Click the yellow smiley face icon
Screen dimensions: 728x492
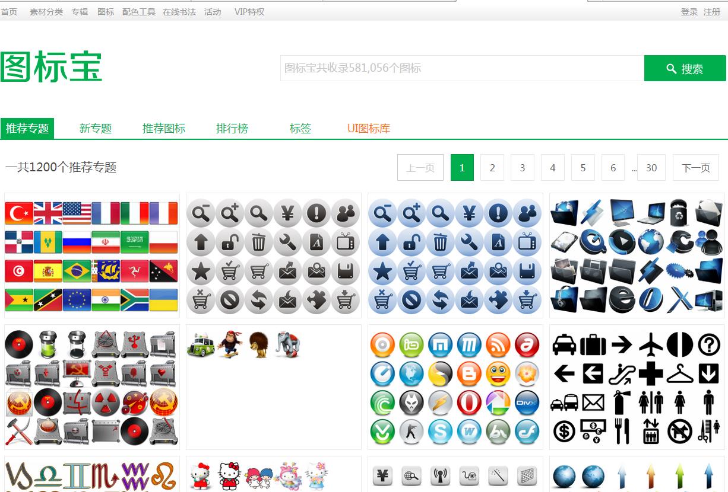tap(498, 374)
